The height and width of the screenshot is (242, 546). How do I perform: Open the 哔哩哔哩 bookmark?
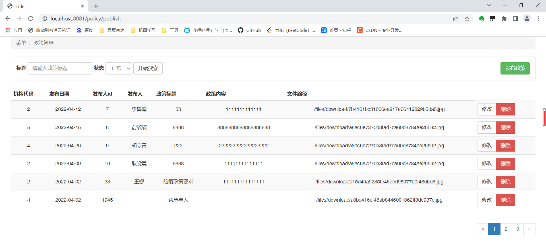208,30
